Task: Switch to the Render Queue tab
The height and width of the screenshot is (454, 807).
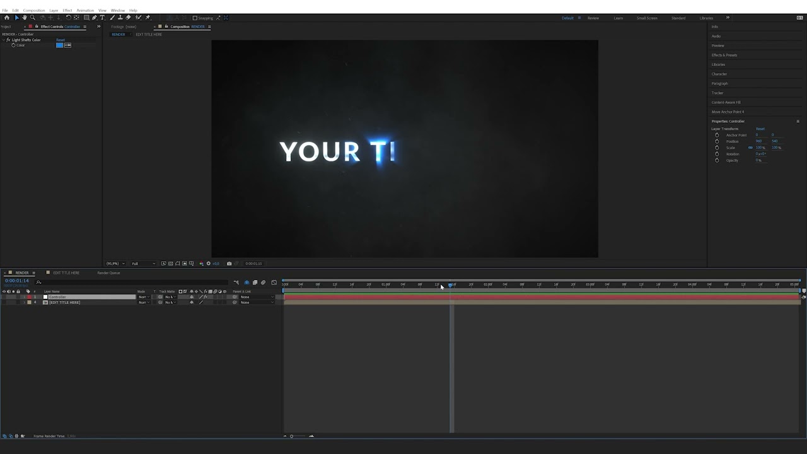Action: [x=108, y=273]
